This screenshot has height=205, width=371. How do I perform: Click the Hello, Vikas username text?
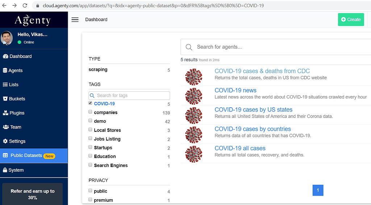coord(32,34)
